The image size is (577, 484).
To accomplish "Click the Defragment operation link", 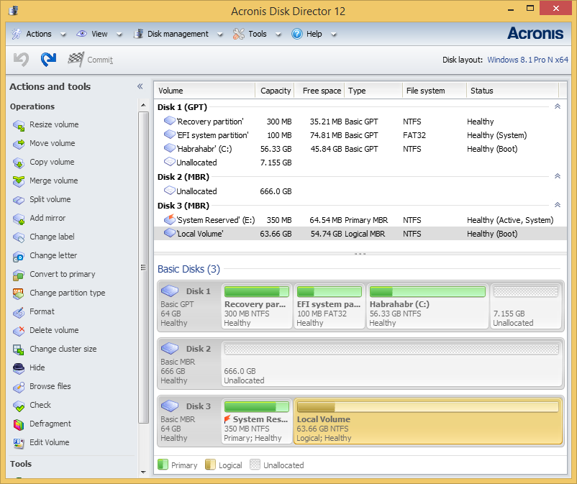I will [x=50, y=424].
